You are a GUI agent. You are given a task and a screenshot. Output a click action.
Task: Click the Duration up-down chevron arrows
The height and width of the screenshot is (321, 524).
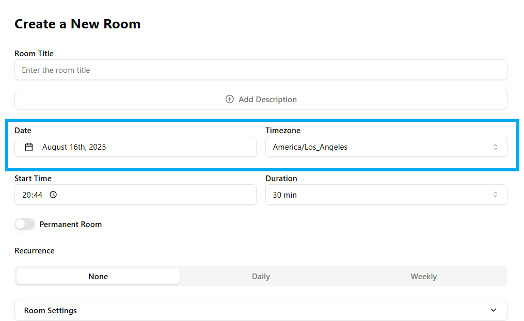pyautogui.click(x=495, y=195)
